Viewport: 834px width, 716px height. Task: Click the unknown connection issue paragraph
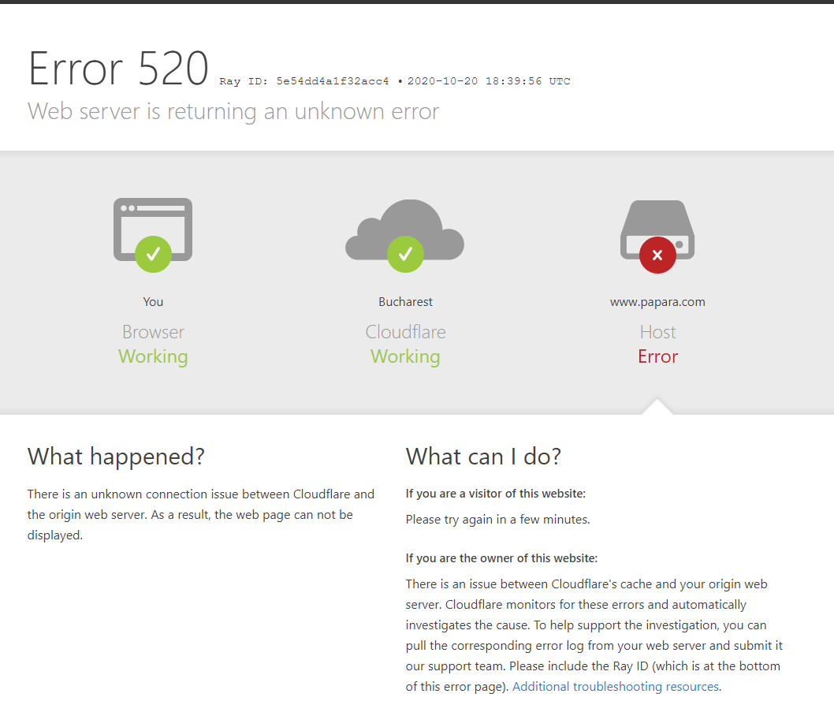201,514
